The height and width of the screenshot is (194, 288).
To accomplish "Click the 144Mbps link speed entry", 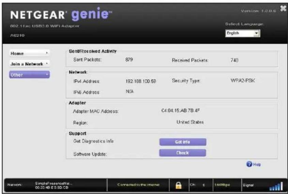I will (x=222, y=185).
